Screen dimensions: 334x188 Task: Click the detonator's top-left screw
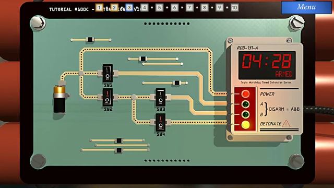coord(230,41)
